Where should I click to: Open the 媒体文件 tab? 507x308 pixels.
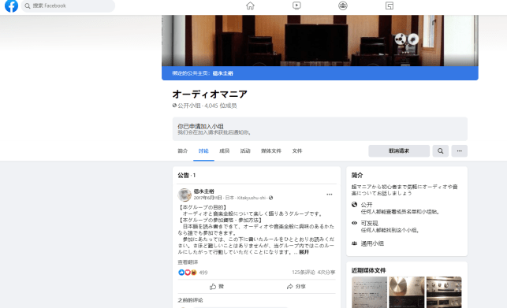(x=271, y=151)
